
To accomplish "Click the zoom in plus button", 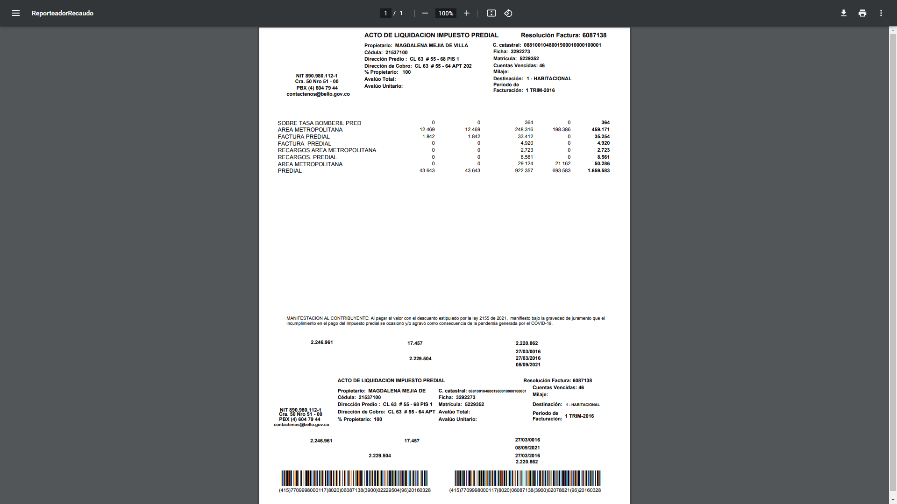I will point(466,13).
